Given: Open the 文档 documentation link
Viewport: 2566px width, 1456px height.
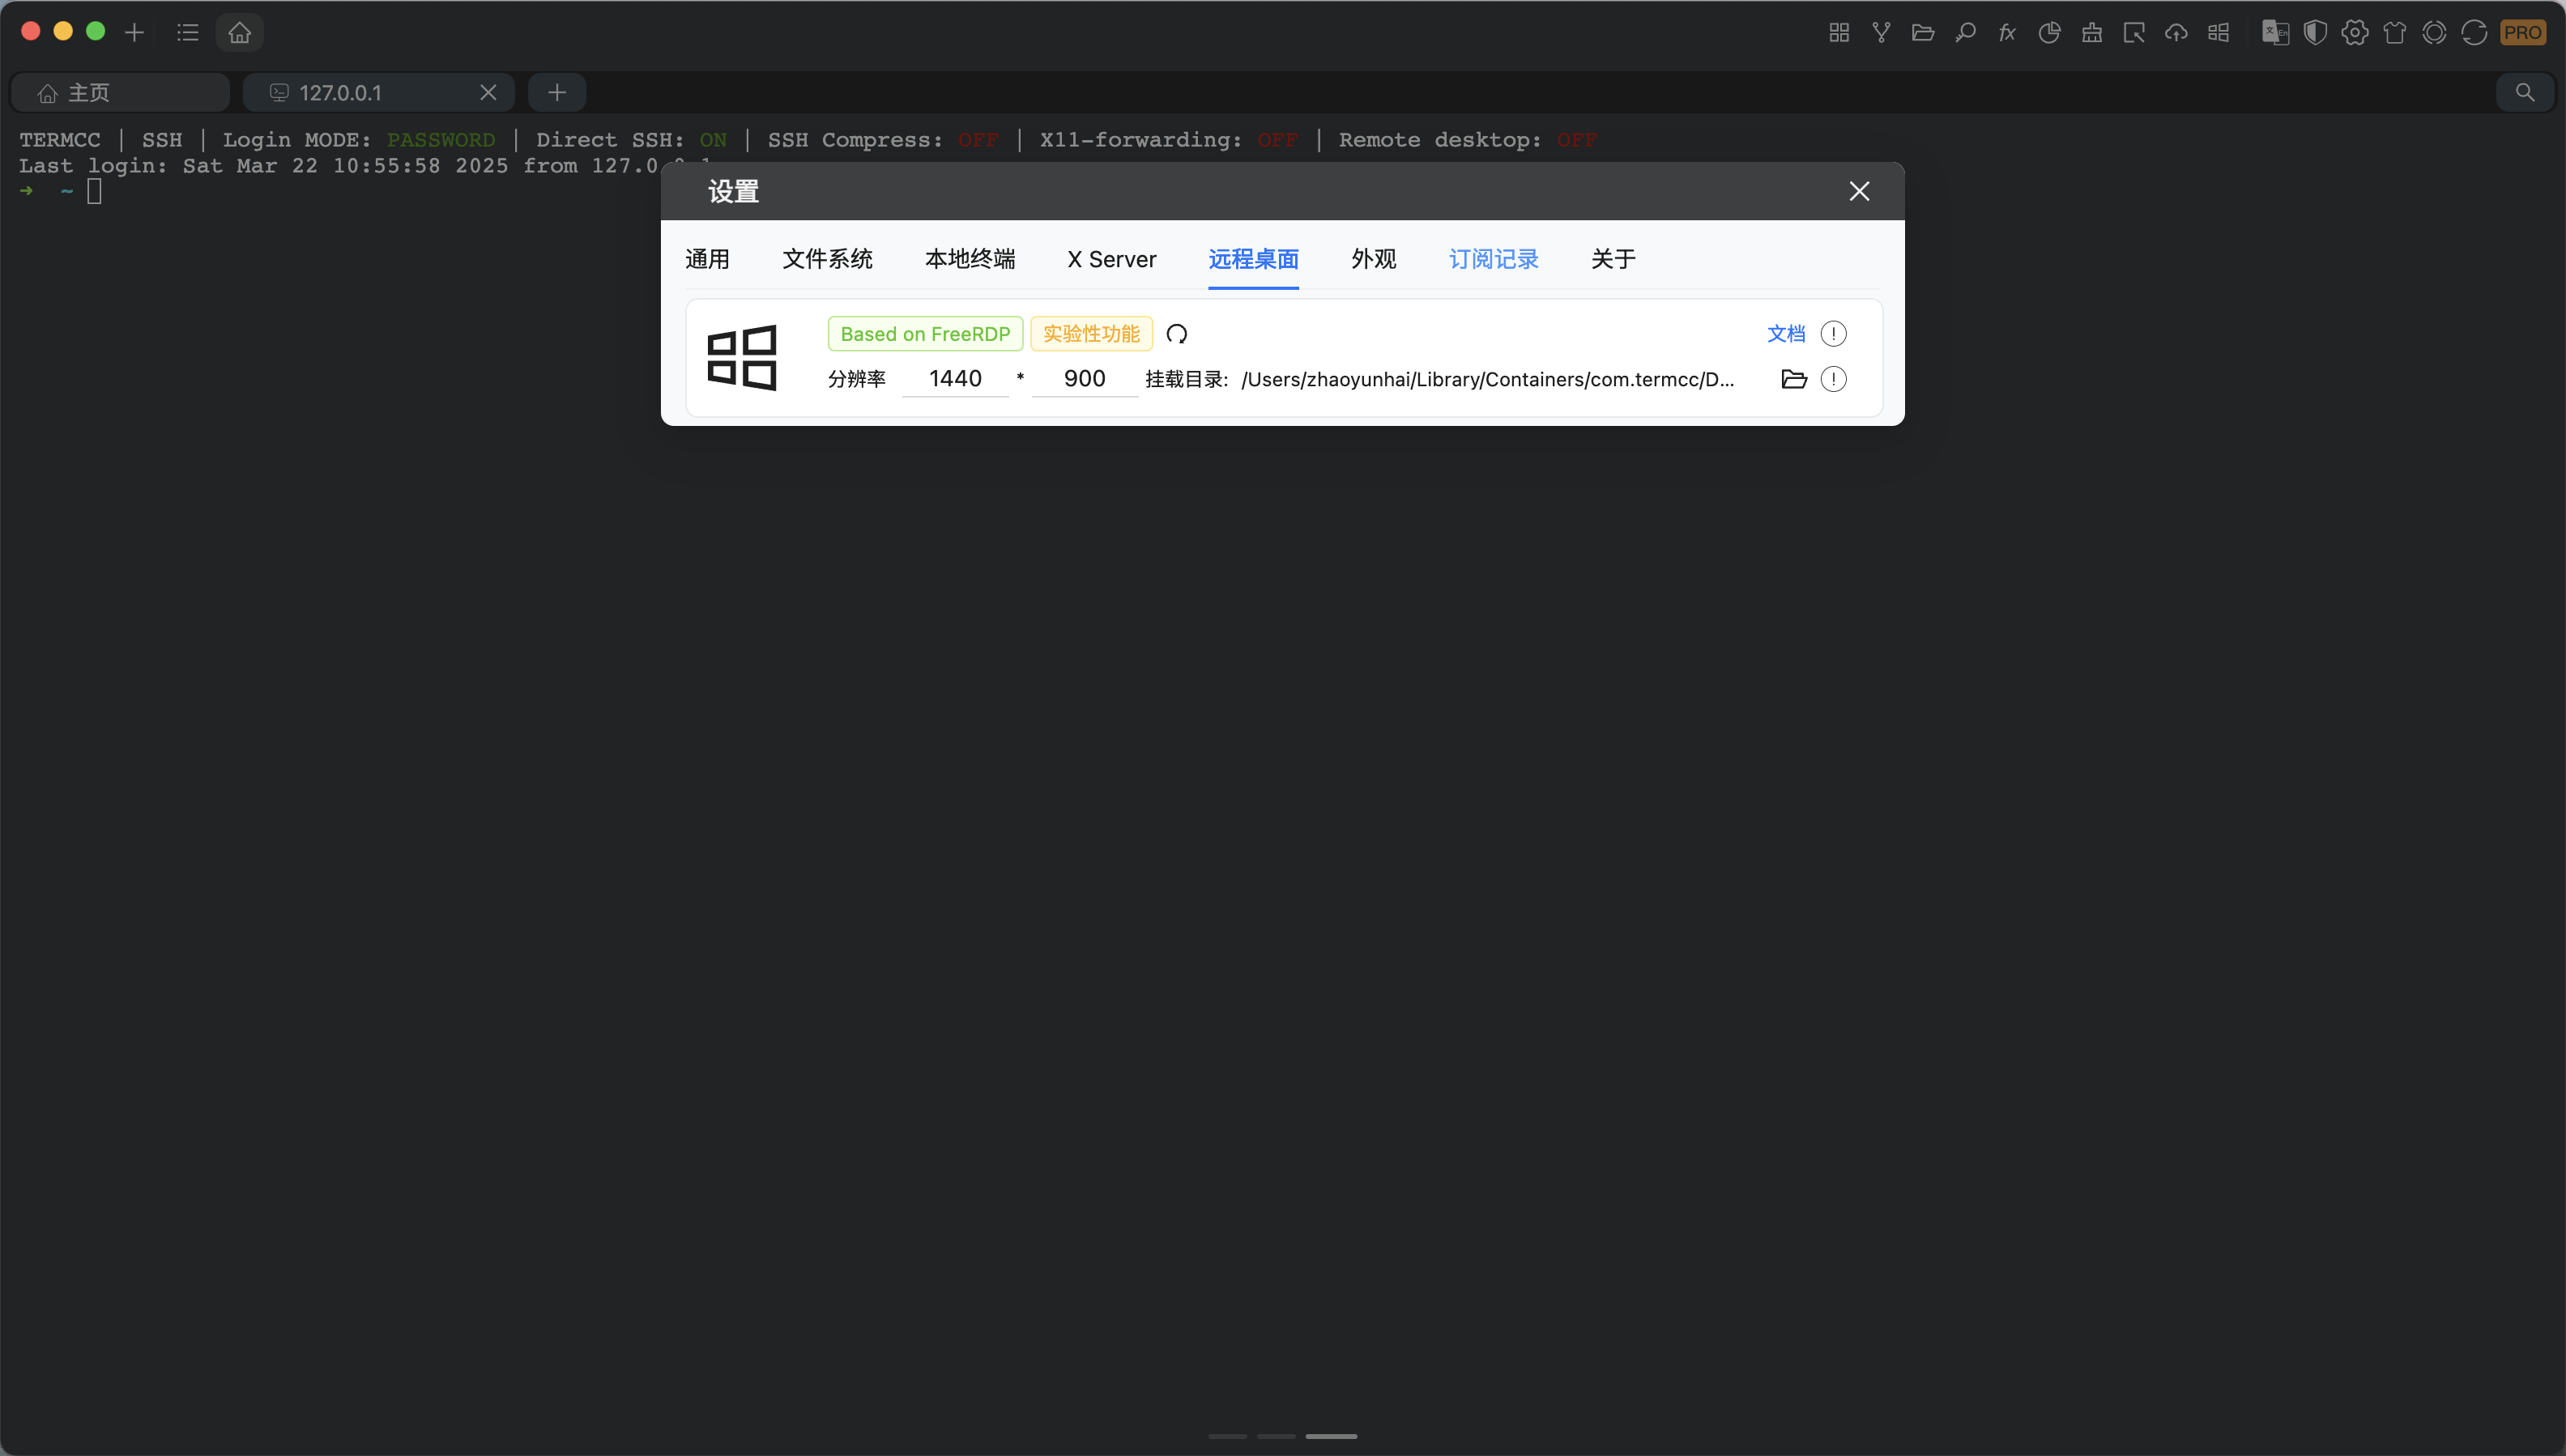Looking at the screenshot, I should coord(1786,334).
